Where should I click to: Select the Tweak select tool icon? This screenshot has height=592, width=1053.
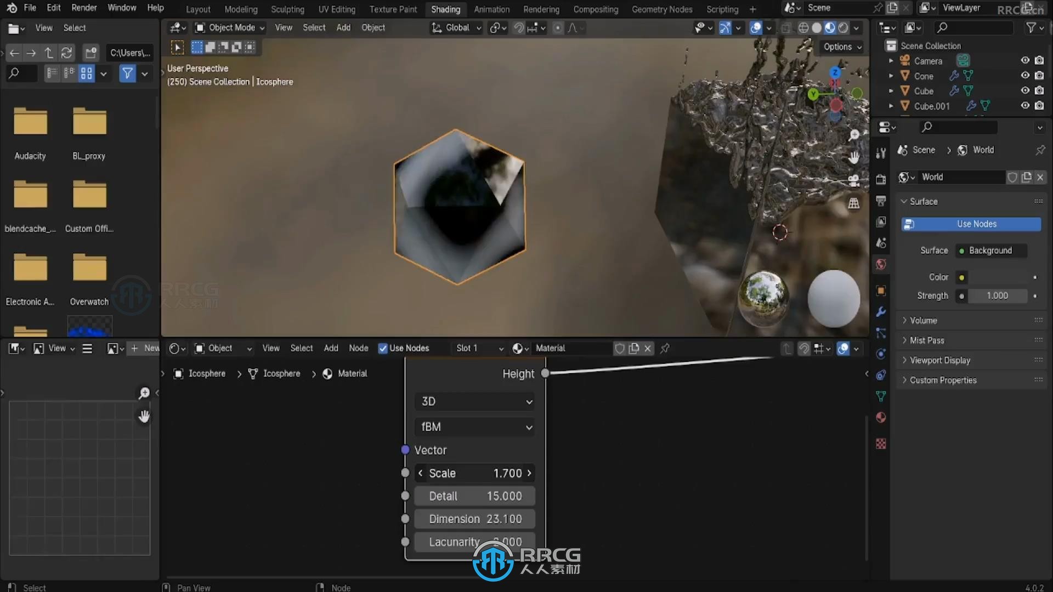tap(177, 47)
